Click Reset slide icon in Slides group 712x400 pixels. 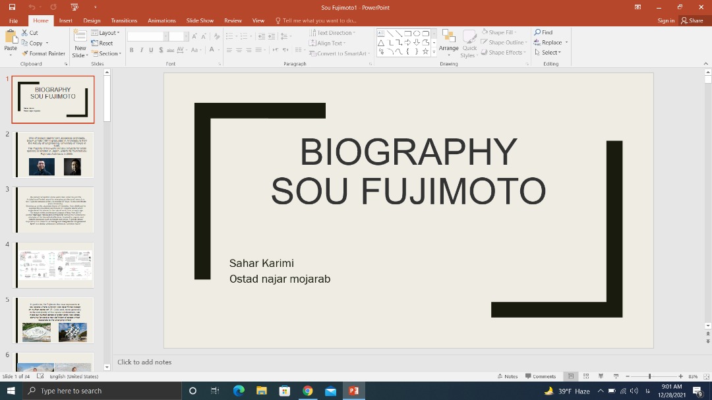[x=95, y=43]
